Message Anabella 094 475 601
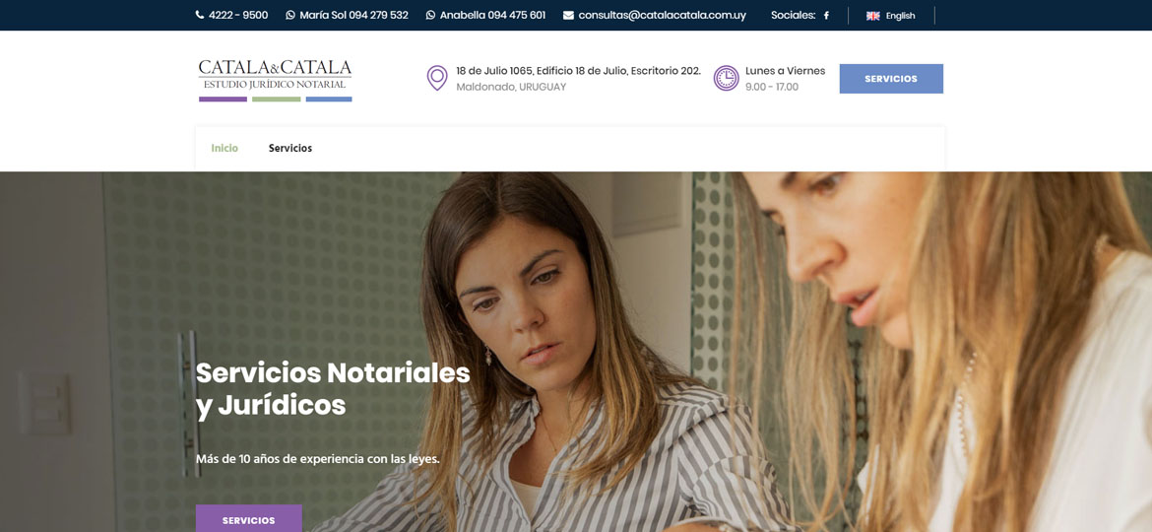 [493, 16]
